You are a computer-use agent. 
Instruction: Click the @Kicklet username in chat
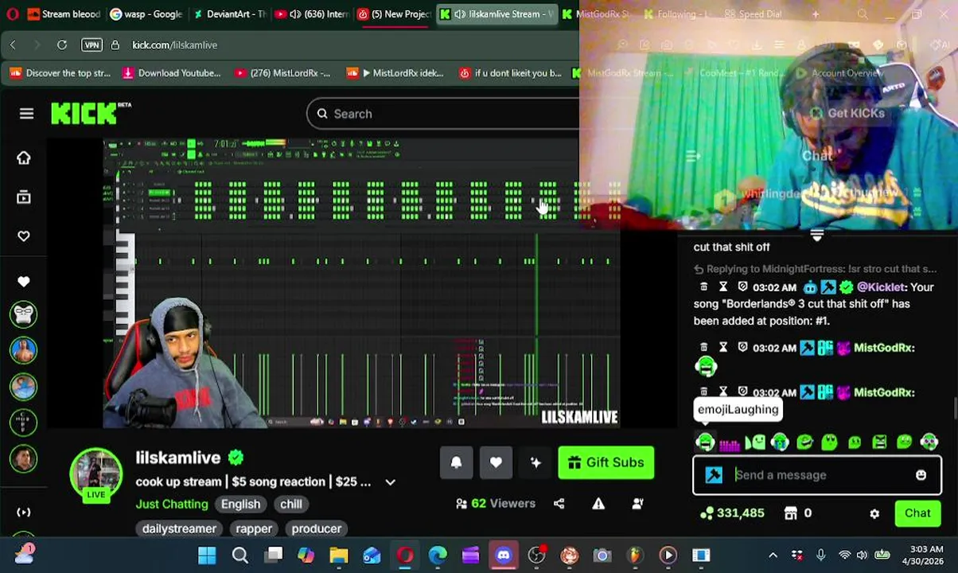point(881,286)
